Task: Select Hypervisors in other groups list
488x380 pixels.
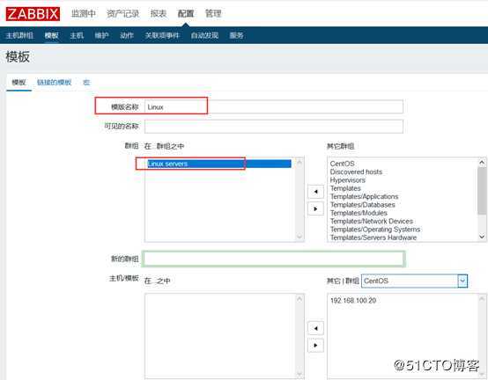Action: (x=348, y=180)
